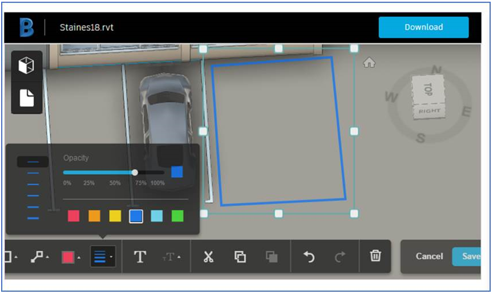Choose the red color swatch
The height and width of the screenshot is (294, 493).
pos(74,216)
